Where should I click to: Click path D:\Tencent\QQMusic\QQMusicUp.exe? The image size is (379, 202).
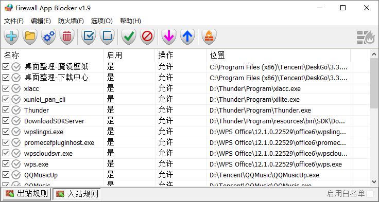pos(264,175)
